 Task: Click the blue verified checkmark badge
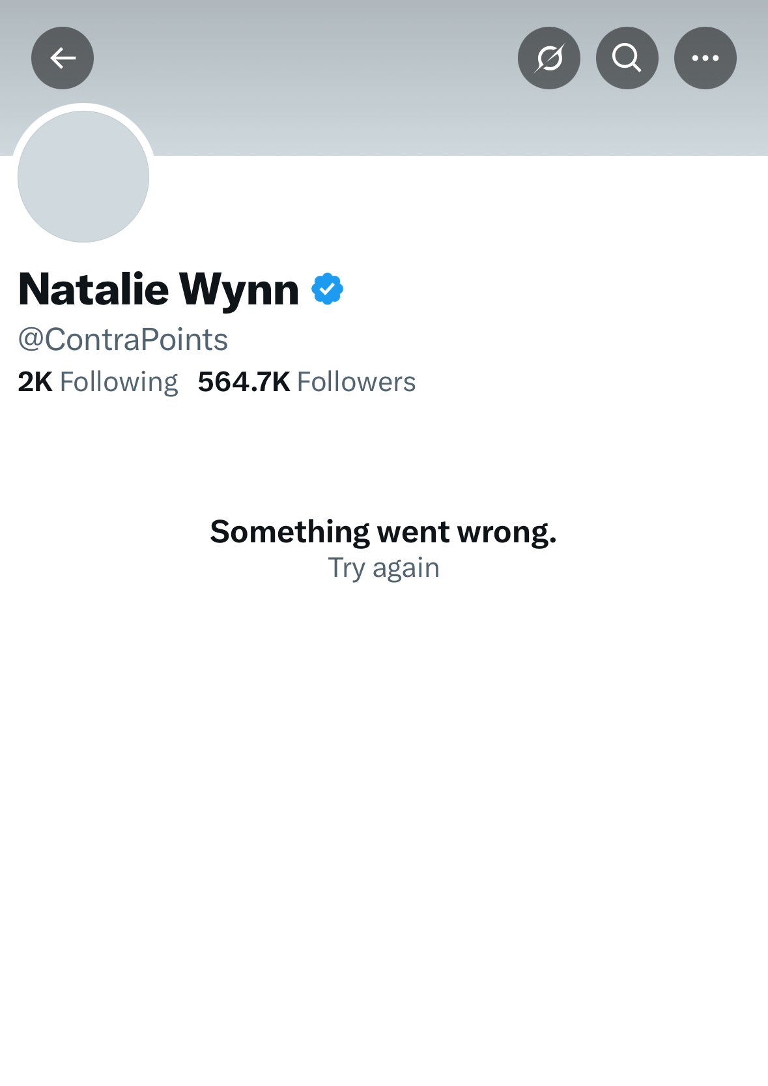pyautogui.click(x=327, y=289)
